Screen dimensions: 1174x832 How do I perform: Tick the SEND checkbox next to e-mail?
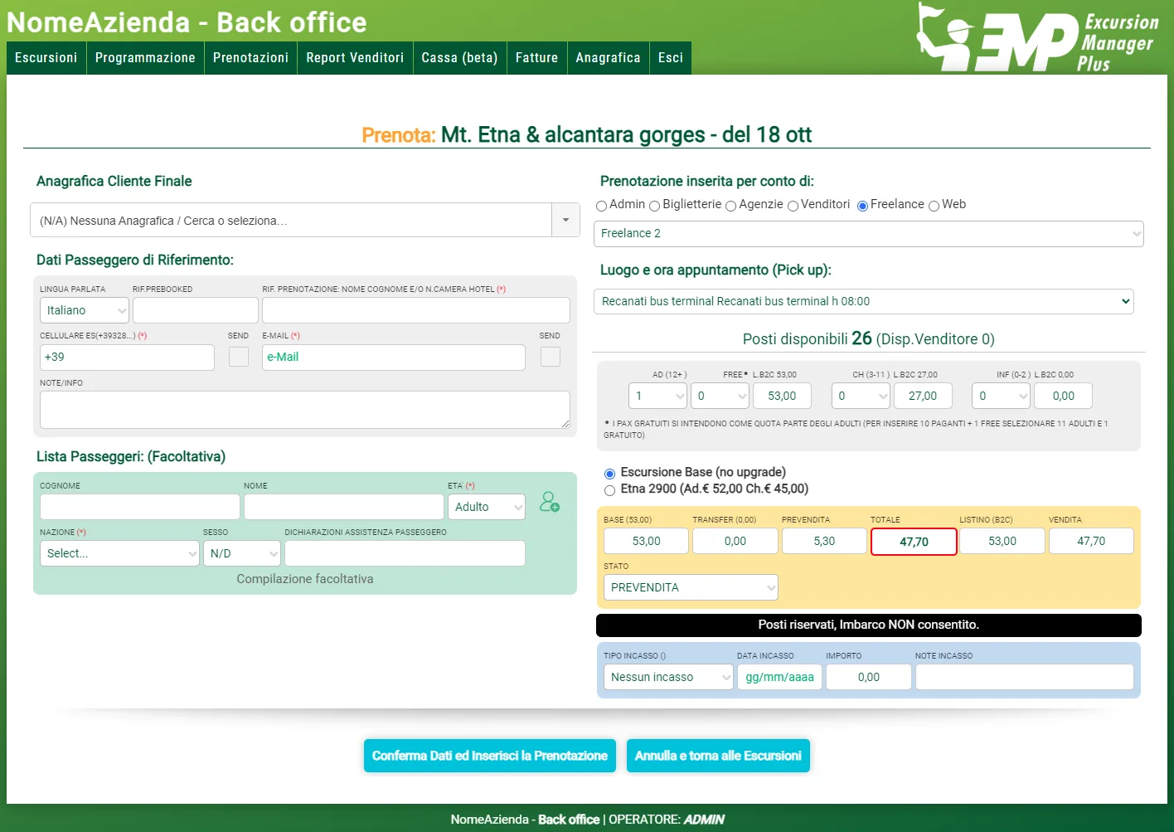[551, 357]
